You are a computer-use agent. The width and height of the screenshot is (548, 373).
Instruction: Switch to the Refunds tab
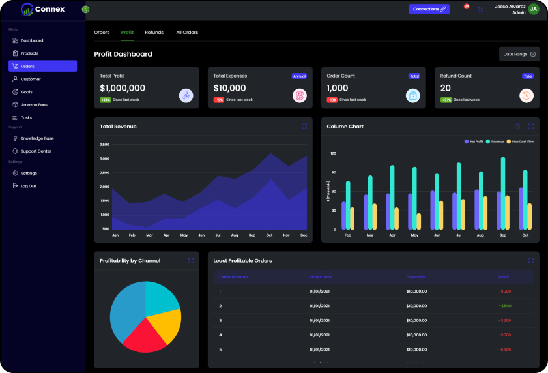pyautogui.click(x=154, y=32)
